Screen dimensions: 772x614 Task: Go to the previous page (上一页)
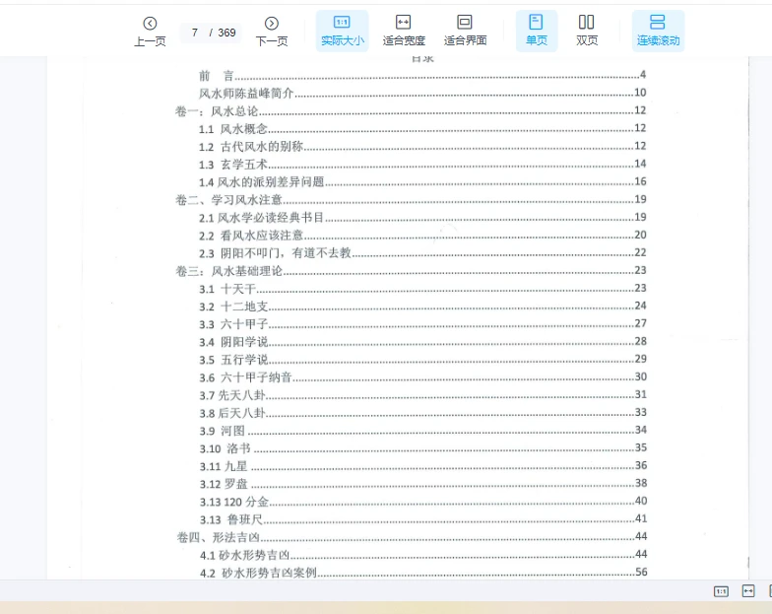click(x=150, y=31)
